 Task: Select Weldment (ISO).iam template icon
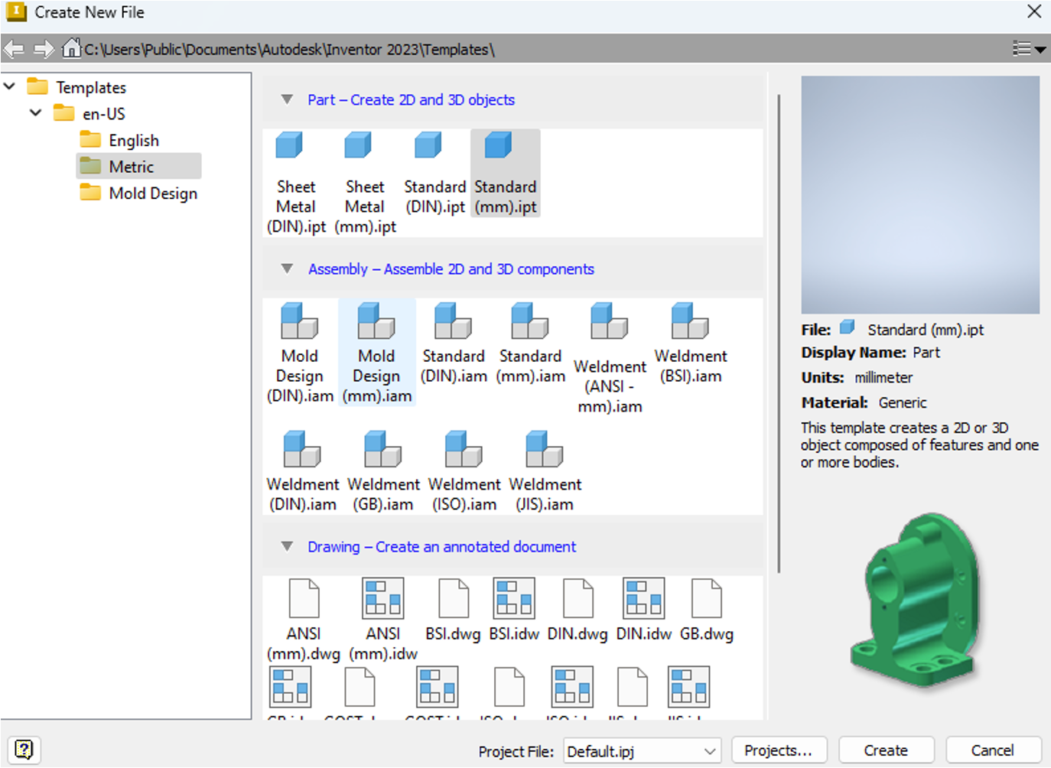point(464,450)
